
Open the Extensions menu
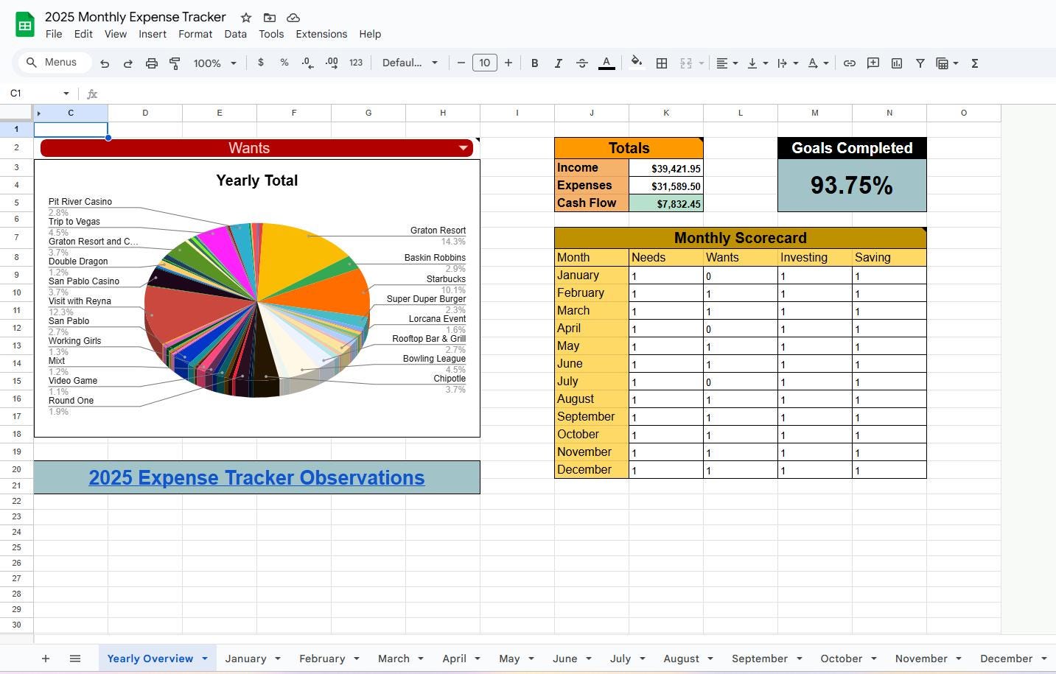321,34
